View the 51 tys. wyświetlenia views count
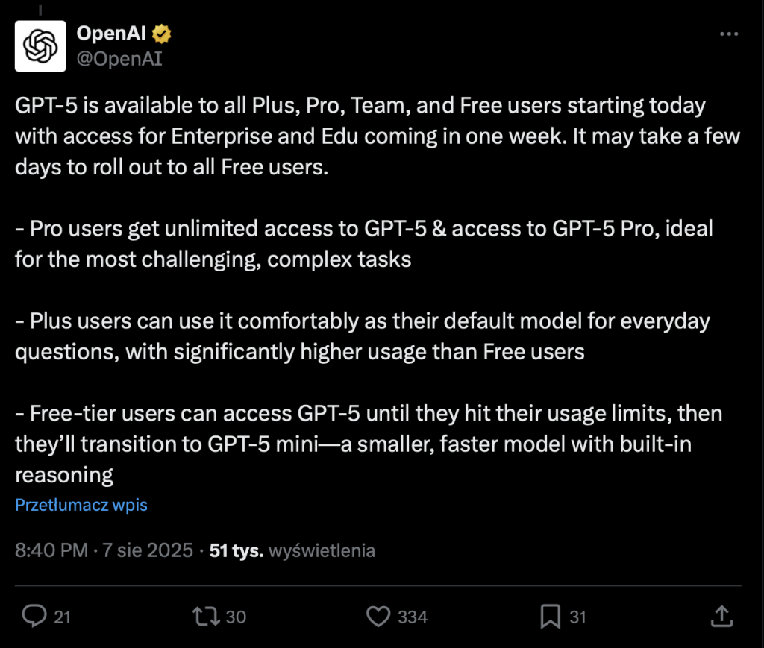This screenshot has height=648, width=764. click(x=292, y=550)
